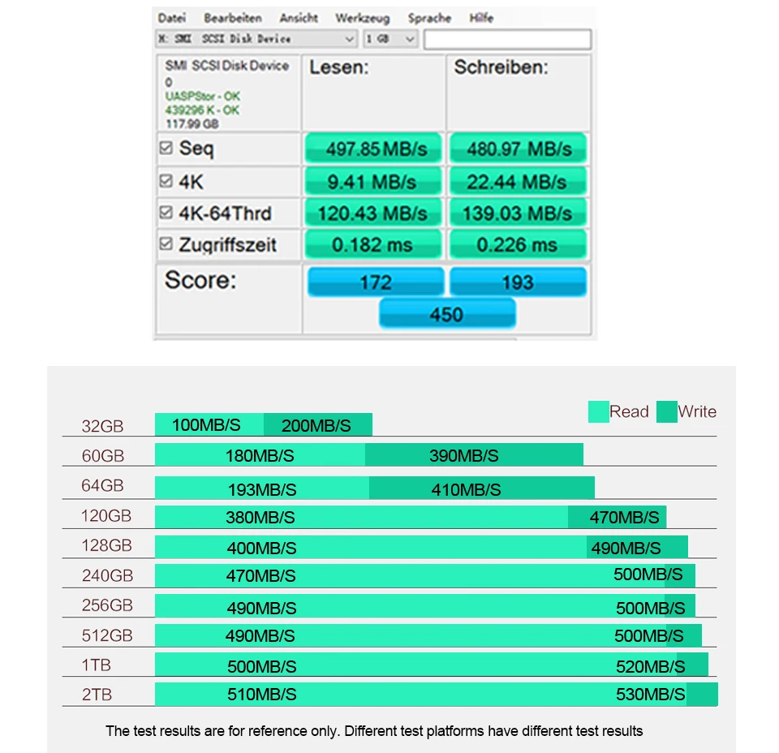779x753 pixels.
Task: Toggle the 4K test checkbox
Action: (x=166, y=181)
